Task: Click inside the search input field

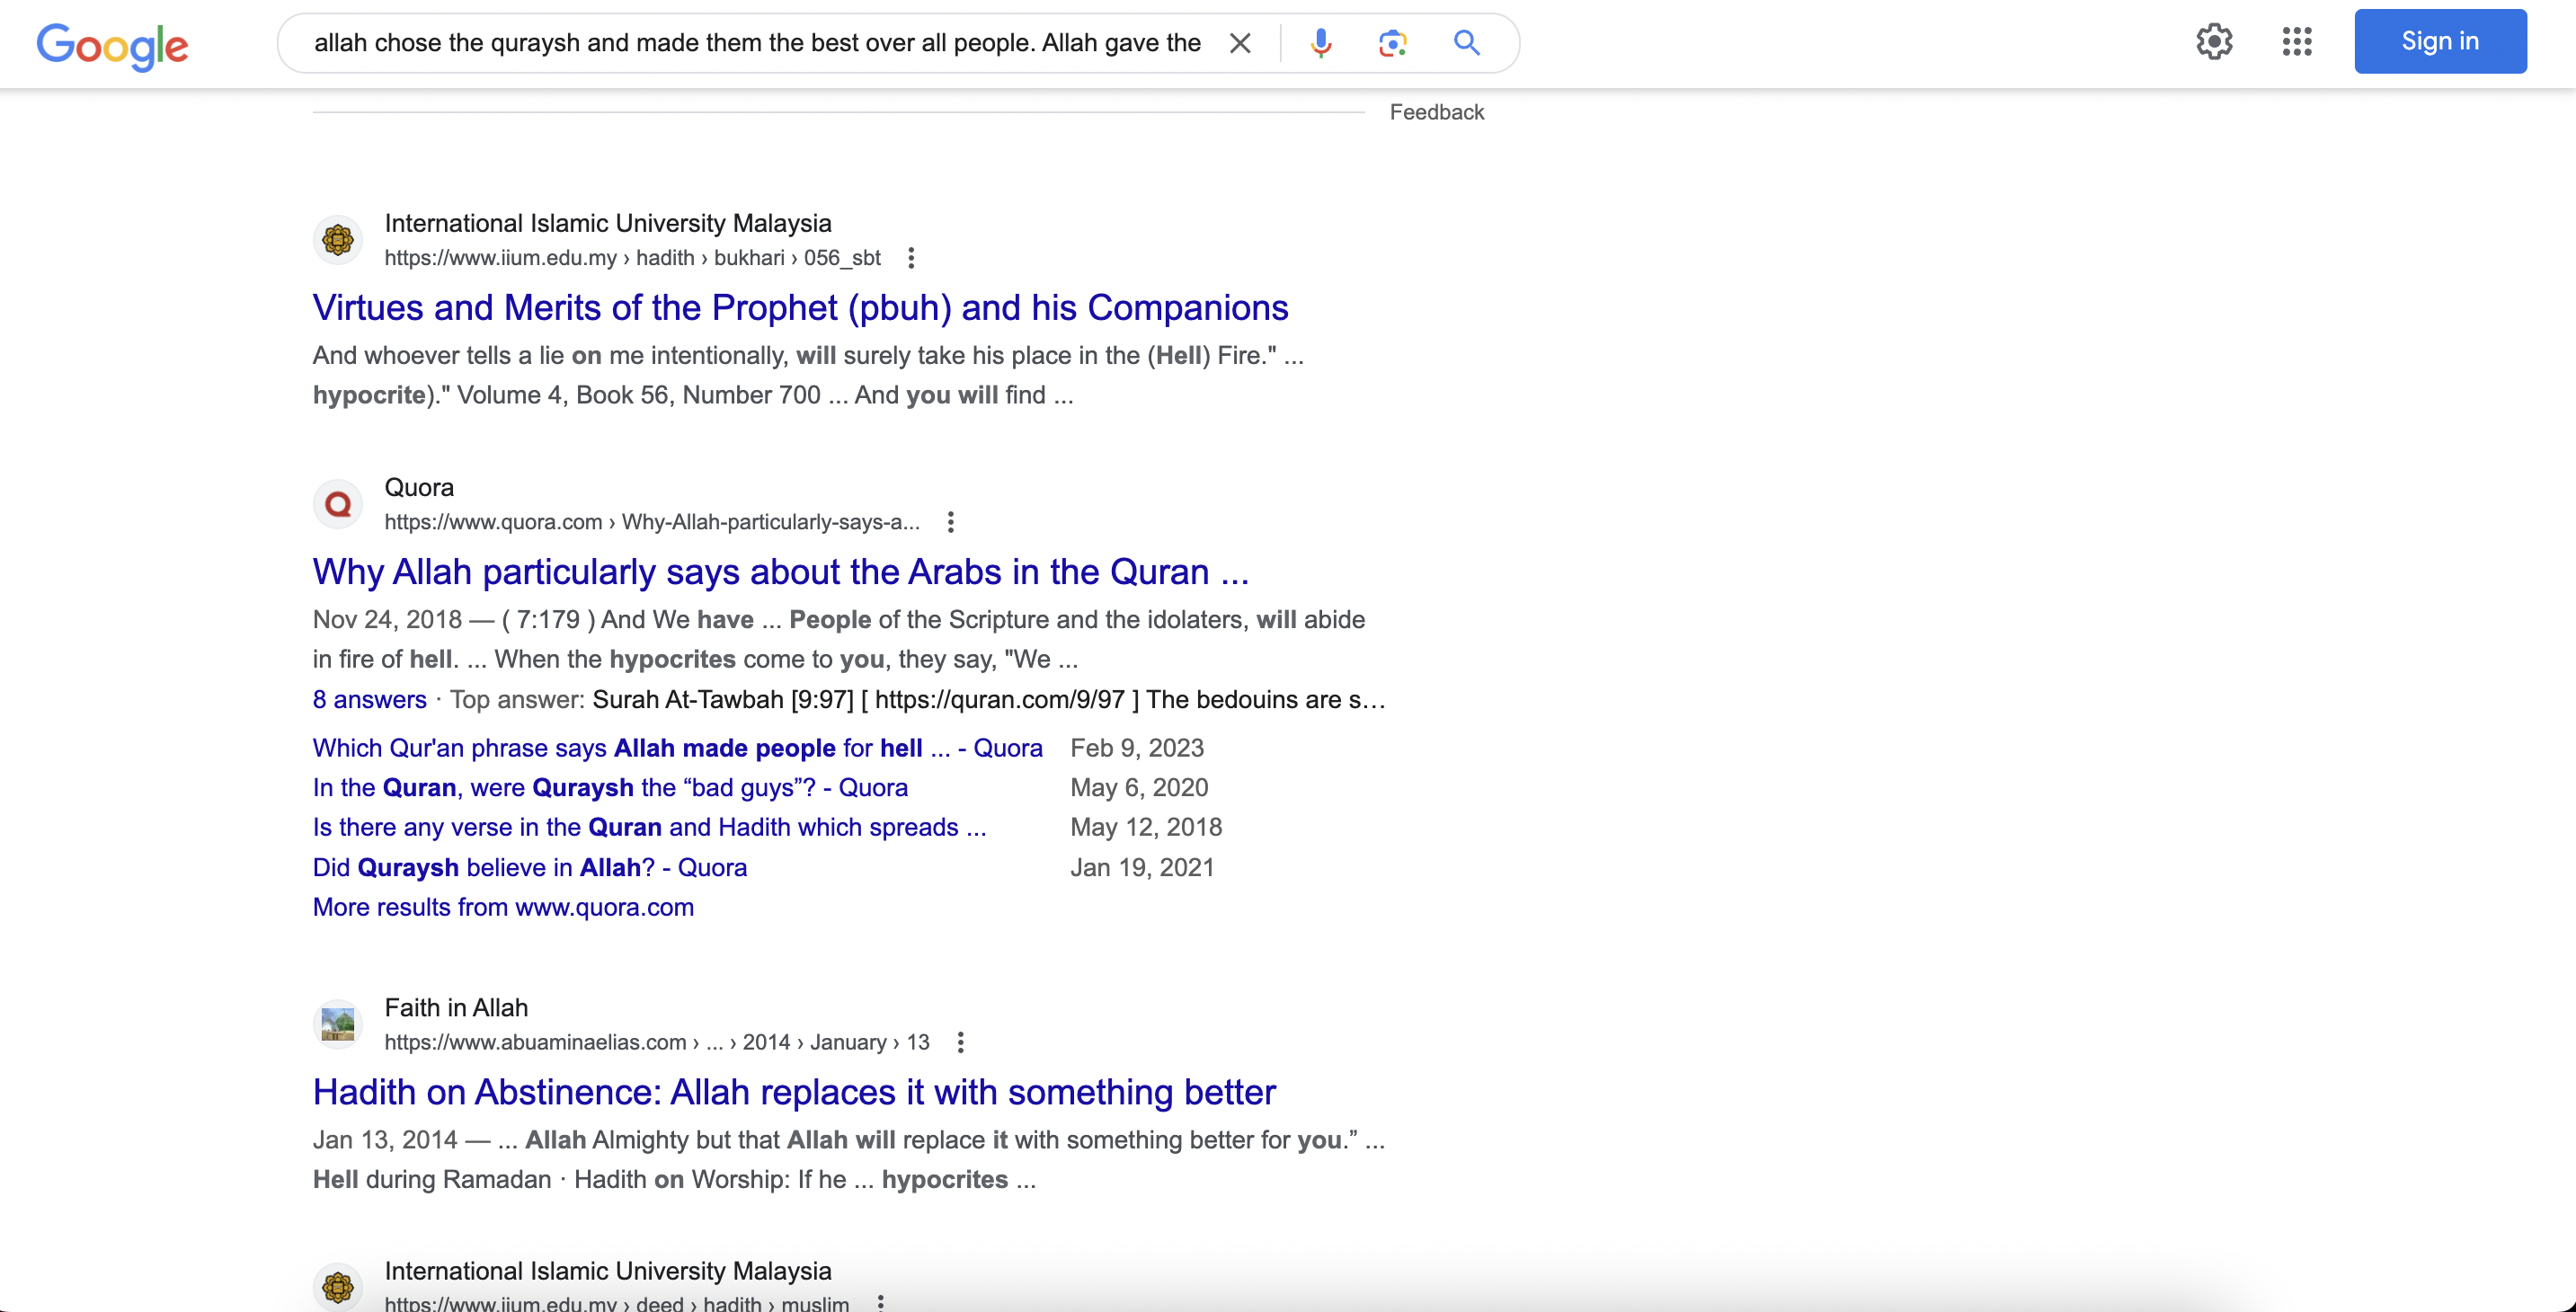Action: pyautogui.click(x=756, y=43)
